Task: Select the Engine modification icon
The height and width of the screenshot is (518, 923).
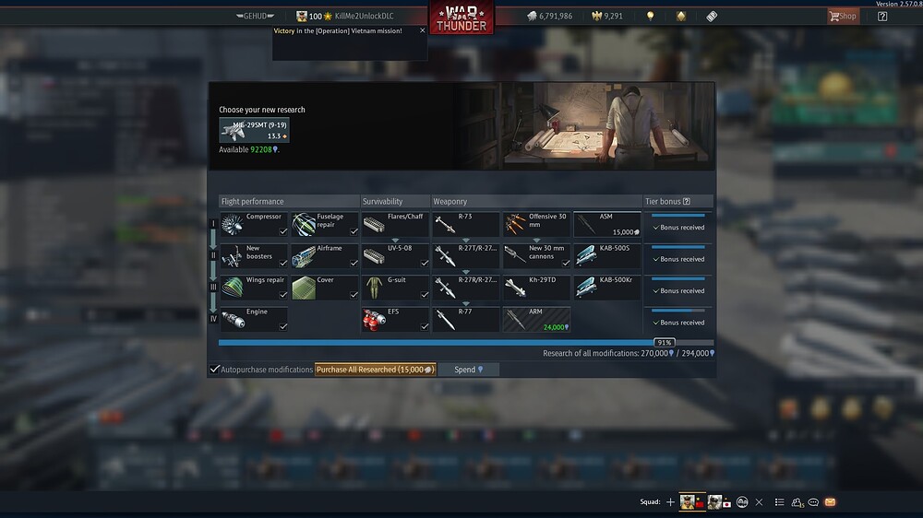Action: (x=233, y=320)
